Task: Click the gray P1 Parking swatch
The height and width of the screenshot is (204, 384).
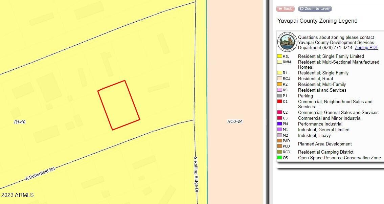Action: pos(279,96)
